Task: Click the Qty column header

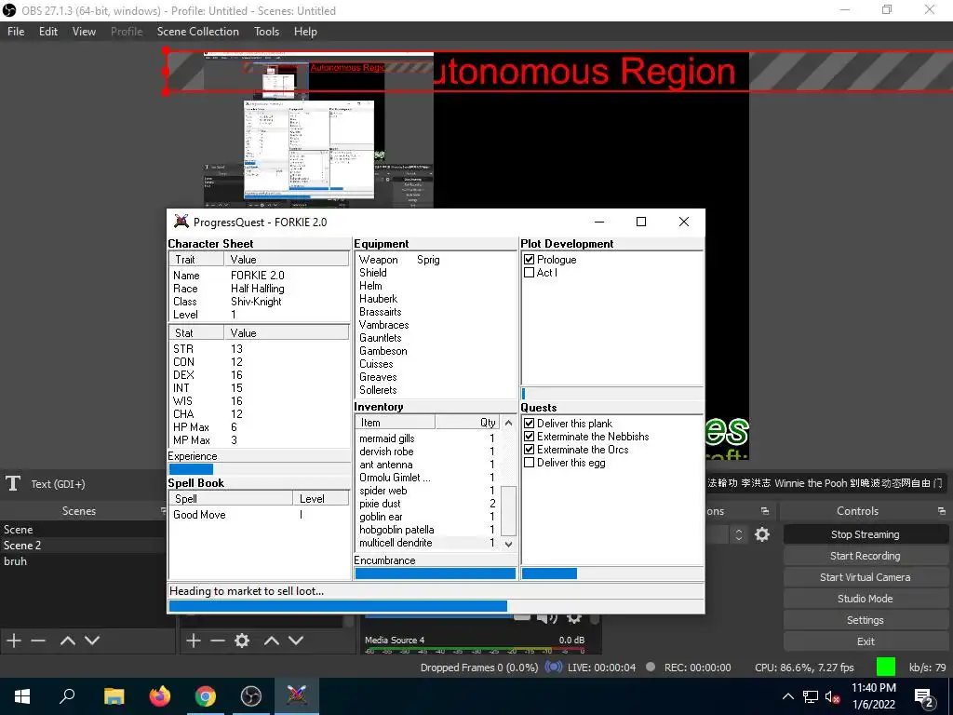Action: click(x=469, y=423)
